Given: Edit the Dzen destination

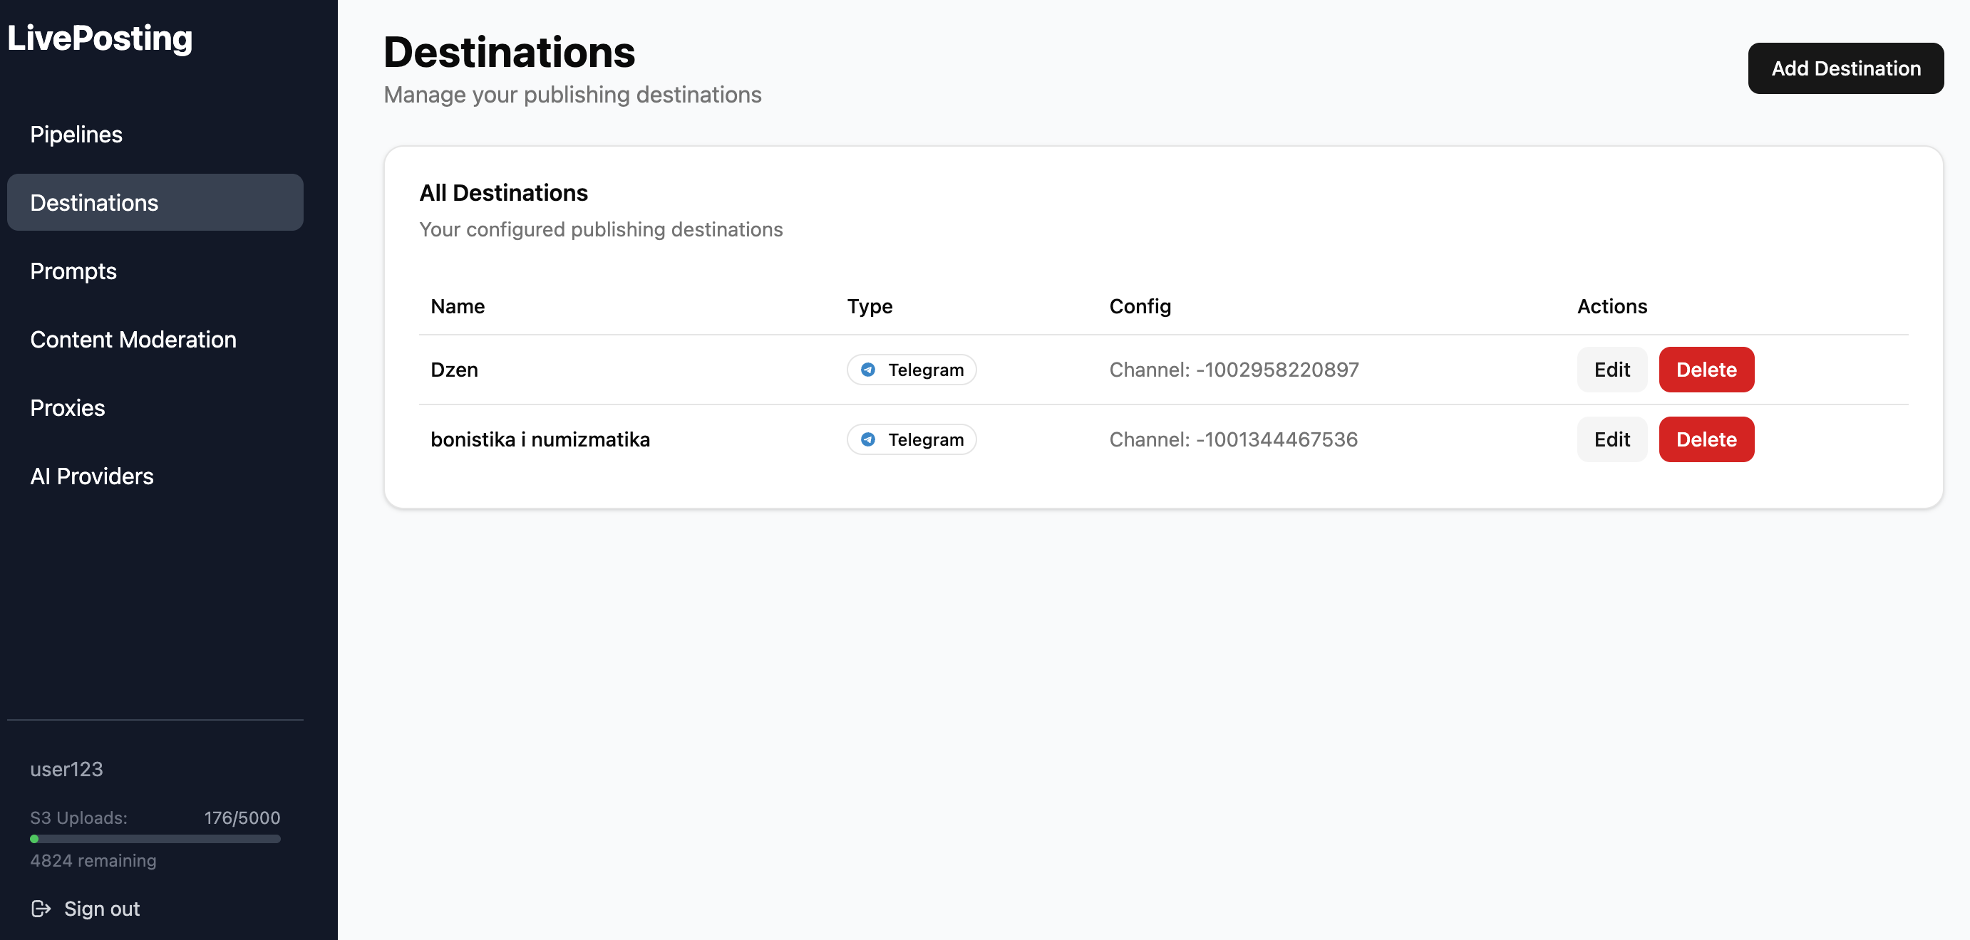Looking at the screenshot, I should point(1611,370).
